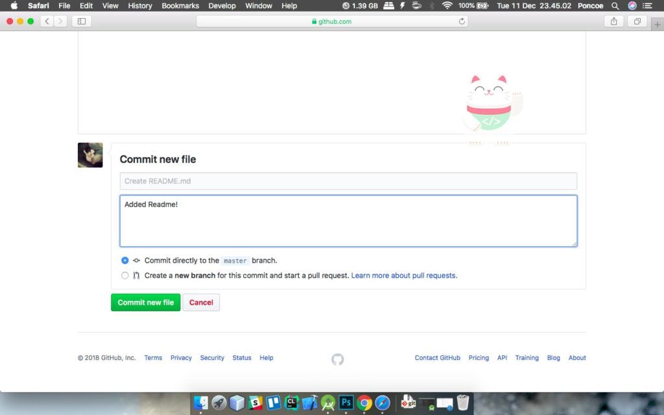Toggle the Safari sidebar button
664x415 pixels.
point(82,21)
